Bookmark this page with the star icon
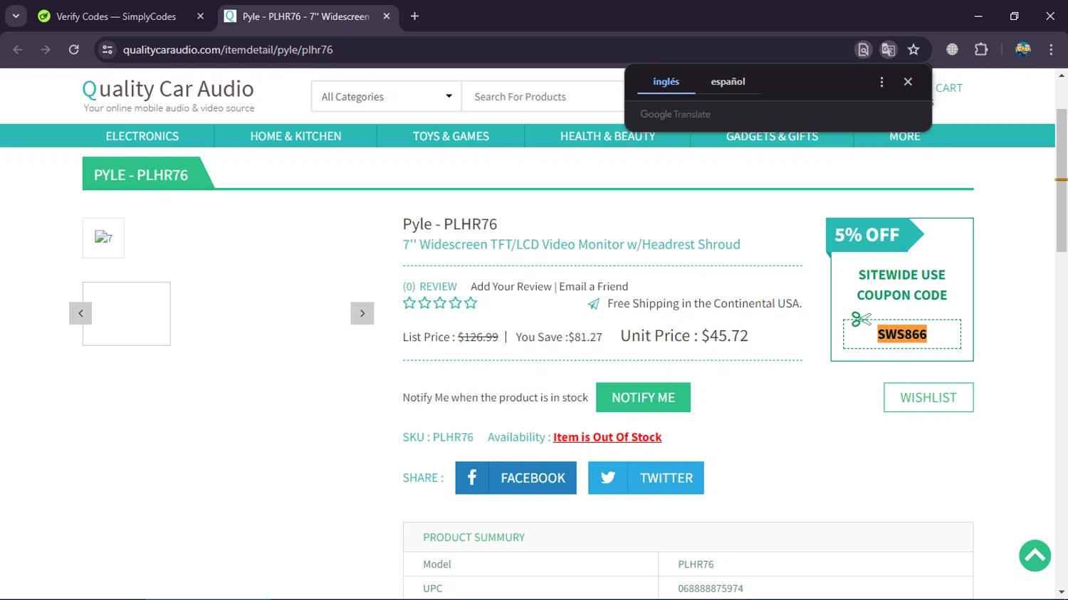1068x600 pixels. point(913,50)
